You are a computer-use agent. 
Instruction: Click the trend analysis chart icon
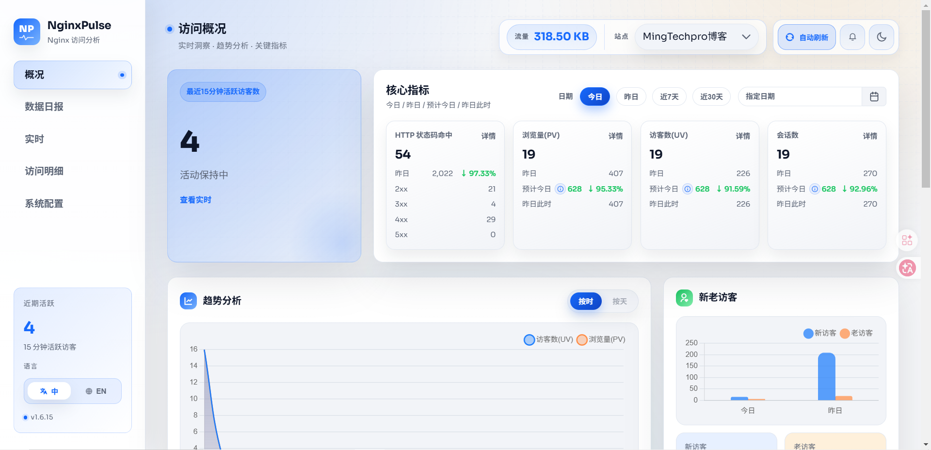188,301
